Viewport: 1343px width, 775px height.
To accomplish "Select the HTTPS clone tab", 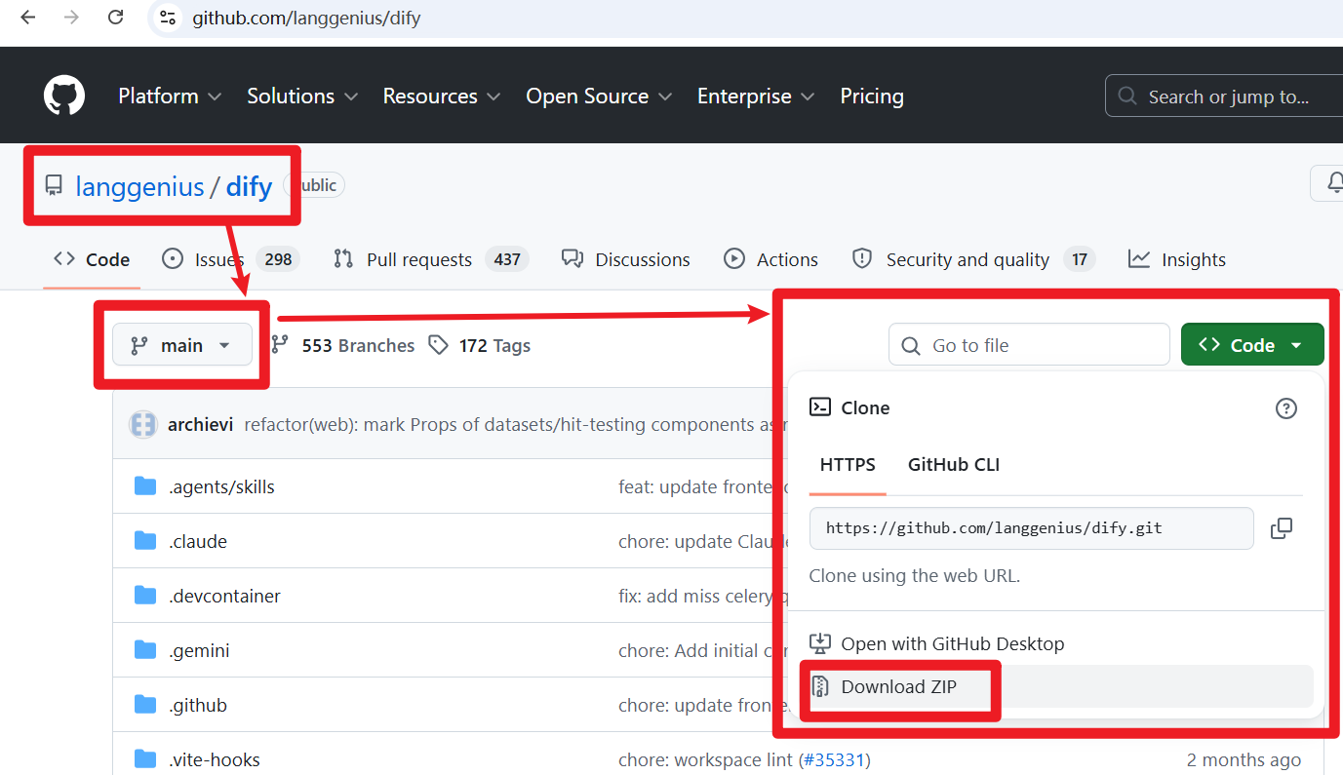I will 848,465.
